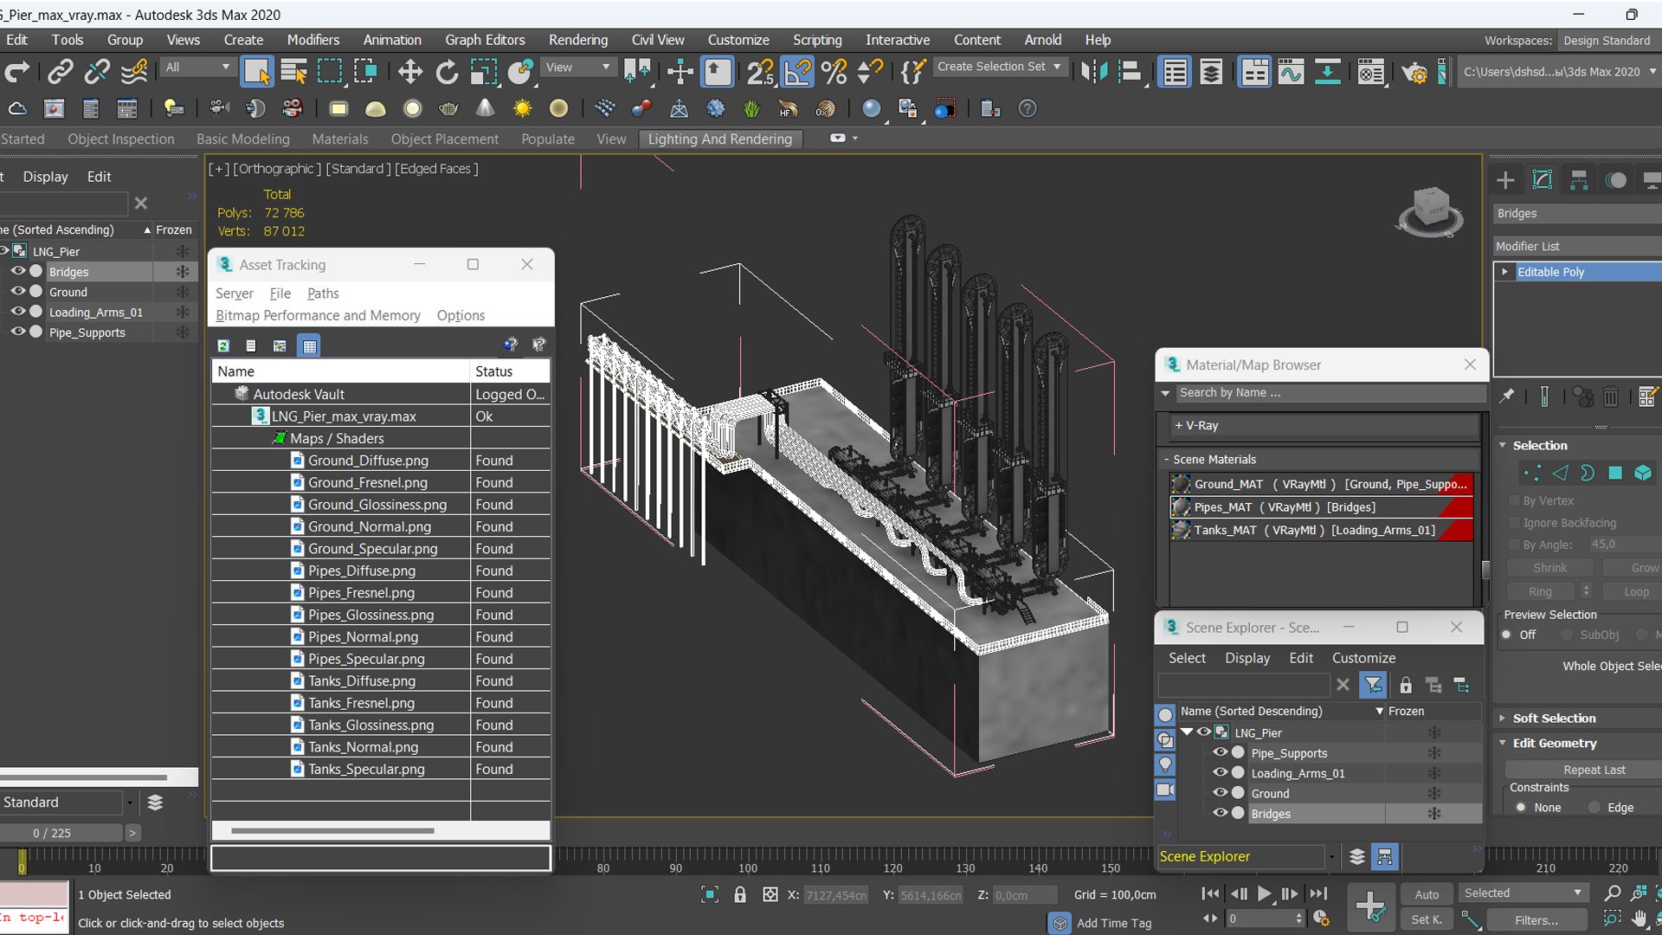Screen dimensions: 1662x935
Task: Enable the Ignore Backfacing checkbox
Action: click(x=1514, y=523)
